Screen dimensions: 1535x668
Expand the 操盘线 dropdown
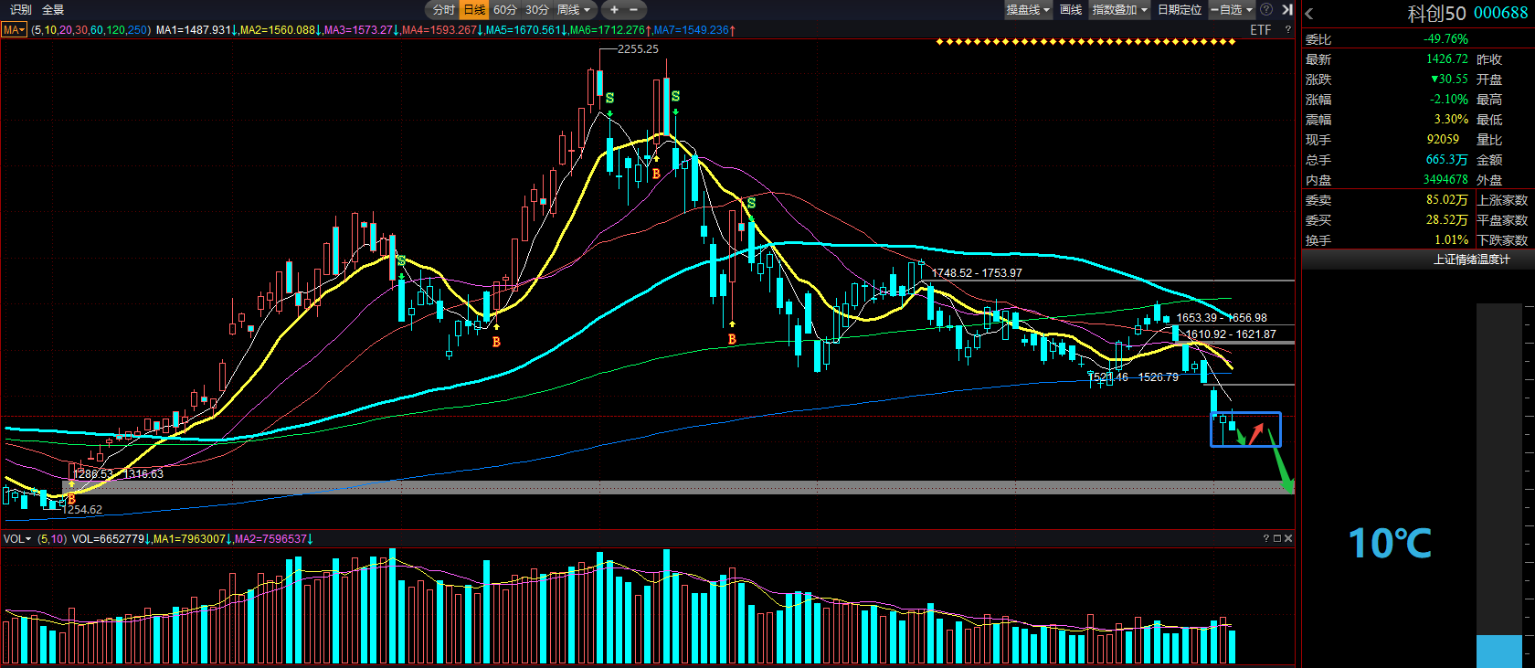tap(1028, 10)
